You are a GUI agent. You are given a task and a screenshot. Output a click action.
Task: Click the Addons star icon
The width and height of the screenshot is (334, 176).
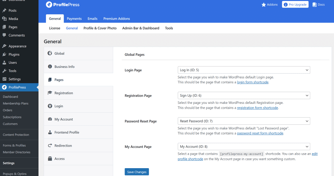pyautogui.click(x=264, y=5)
